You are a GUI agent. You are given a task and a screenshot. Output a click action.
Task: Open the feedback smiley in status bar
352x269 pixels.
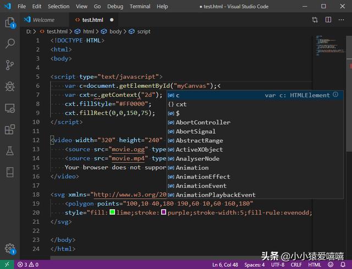coord(331,265)
